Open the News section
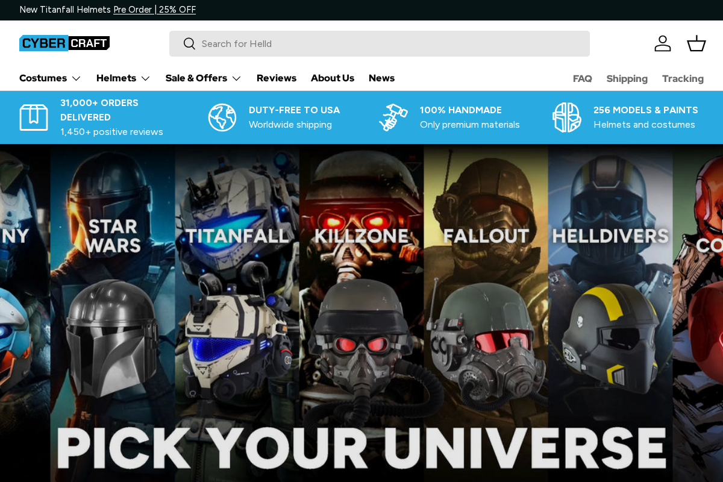 (x=381, y=78)
